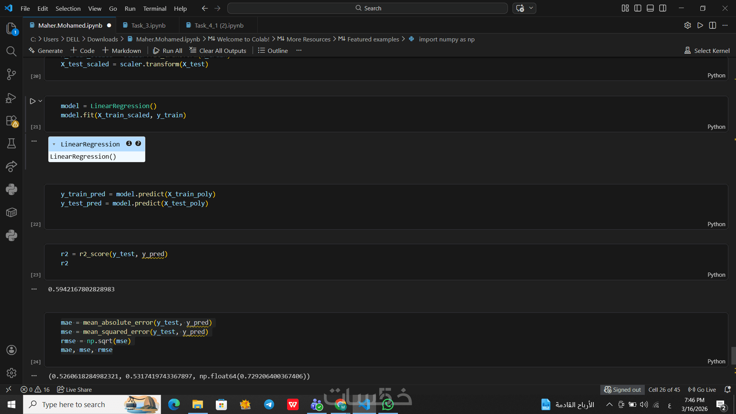Toggle the primary side bar layout icon
Viewport: 736px width, 414px height.
pyautogui.click(x=638, y=8)
